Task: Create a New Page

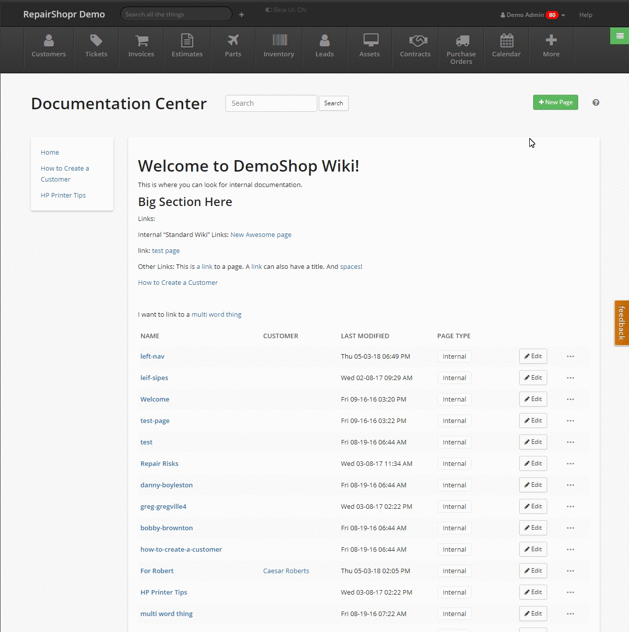Action: (555, 102)
